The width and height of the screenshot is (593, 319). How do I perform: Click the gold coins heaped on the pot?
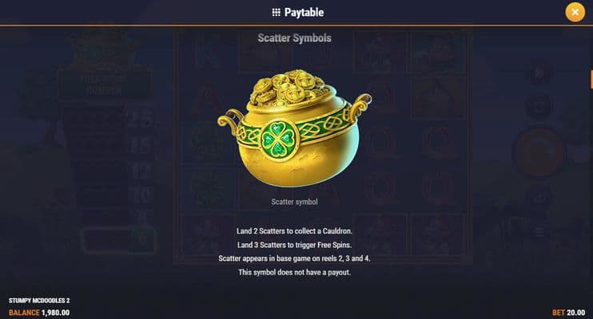(x=289, y=88)
